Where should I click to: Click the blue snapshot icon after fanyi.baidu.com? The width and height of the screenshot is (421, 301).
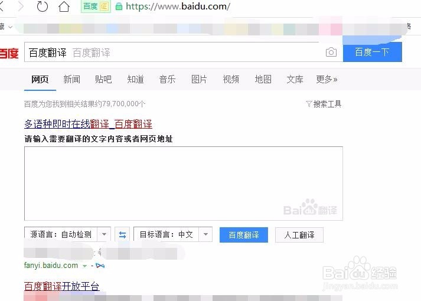pos(100,266)
